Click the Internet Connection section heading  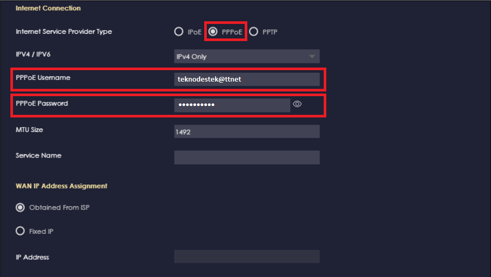pos(48,8)
